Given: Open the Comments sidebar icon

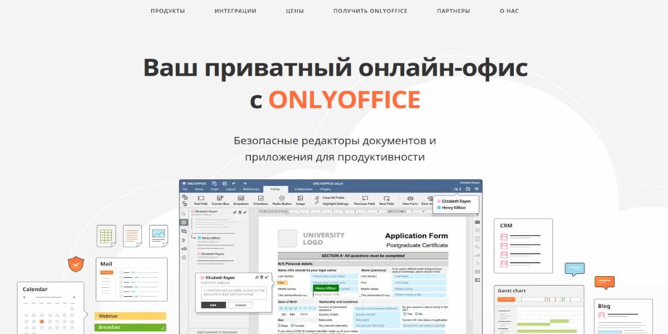Looking at the screenshot, I should [184, 222].
